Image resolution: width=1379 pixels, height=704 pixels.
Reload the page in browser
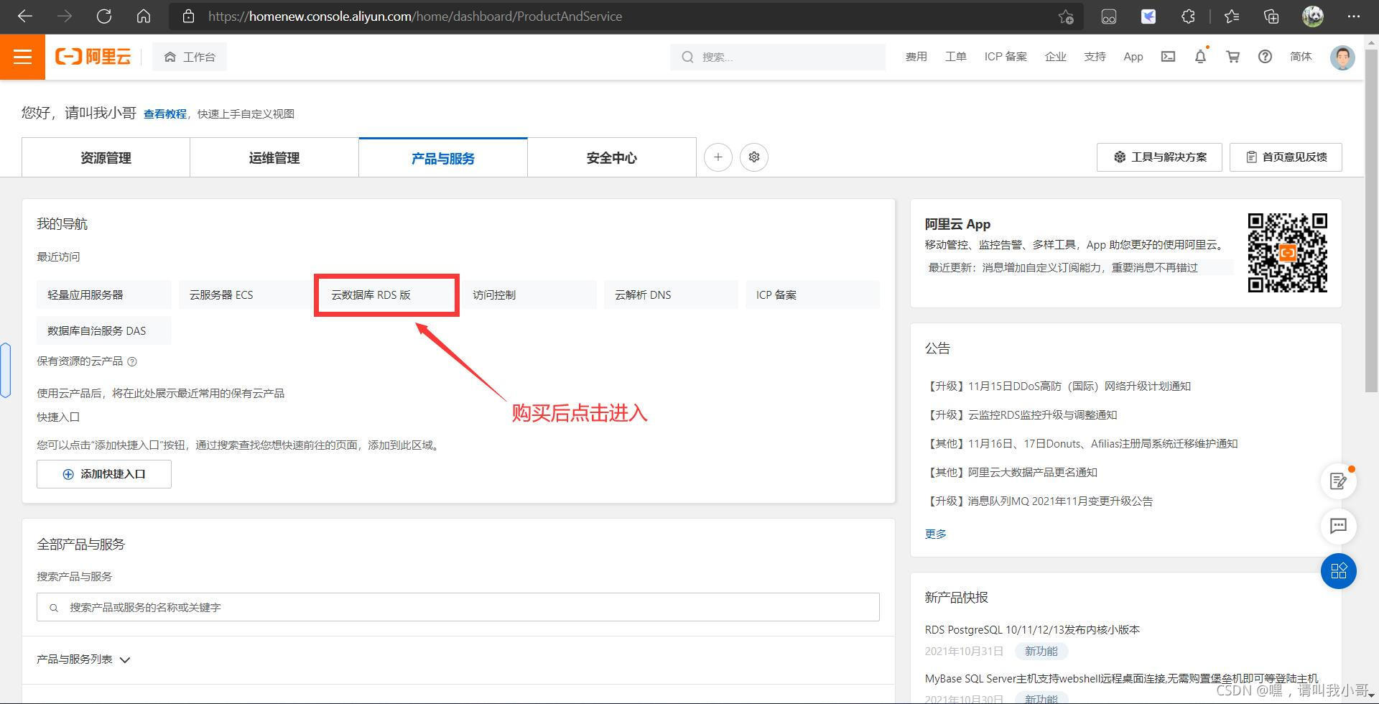[x=104, y=16]
